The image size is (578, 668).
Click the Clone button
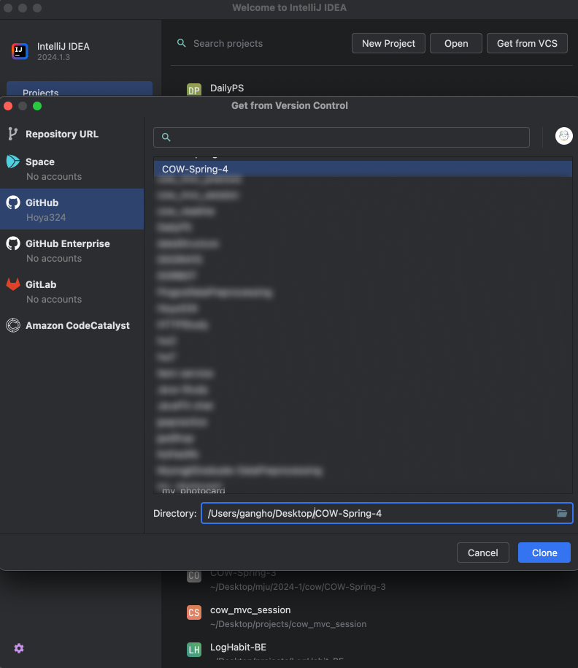point(544,553)
